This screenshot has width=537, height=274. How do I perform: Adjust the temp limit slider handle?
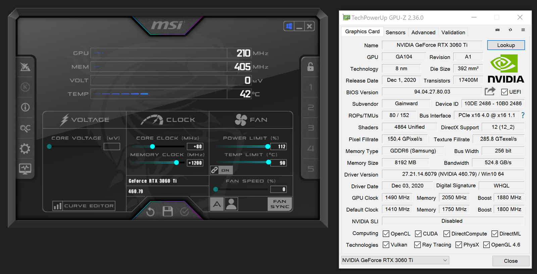tap(268, 163)
